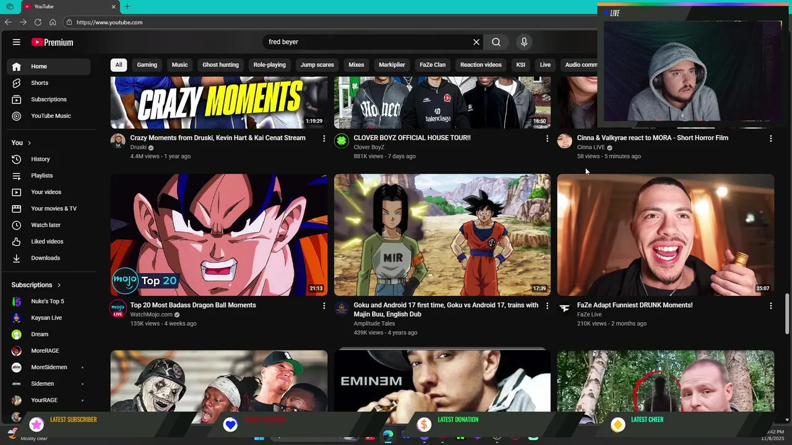Open Nuke's Top 5 subscription
Viewport: 792px width, 445px height.
[49, 302]
